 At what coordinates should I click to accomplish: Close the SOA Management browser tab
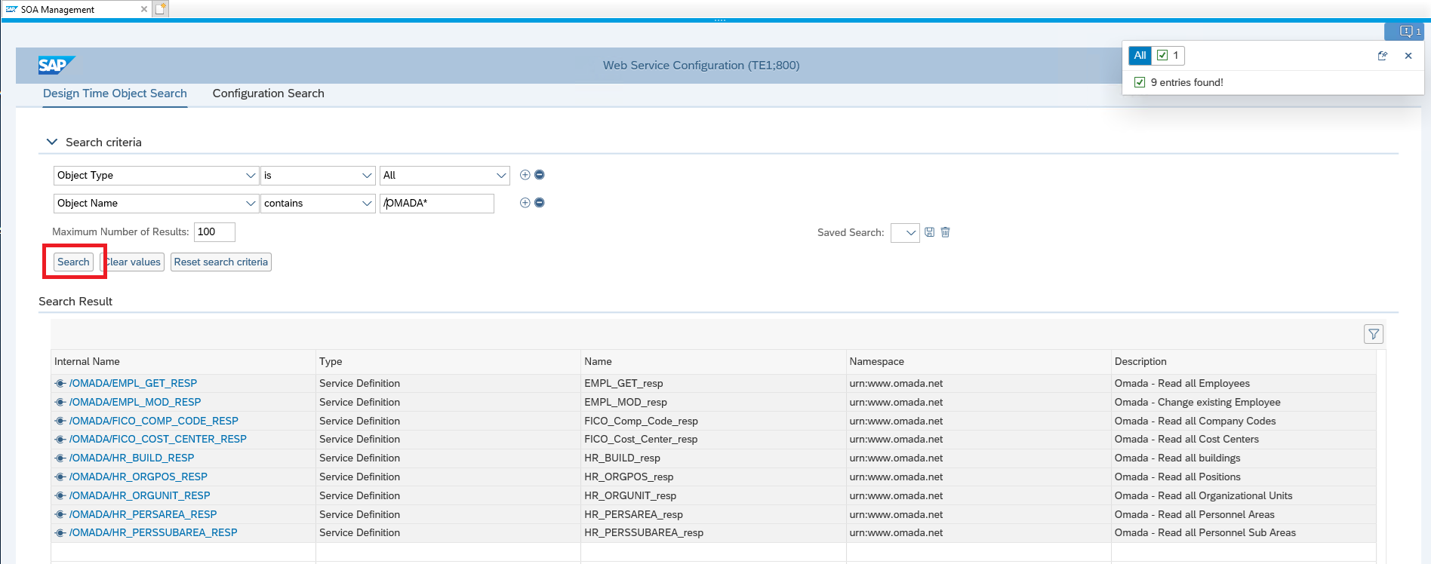(144, 9)
